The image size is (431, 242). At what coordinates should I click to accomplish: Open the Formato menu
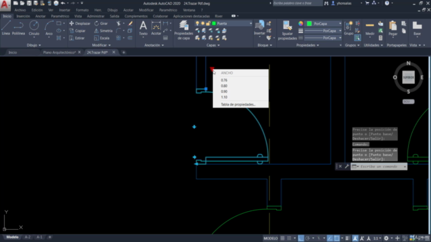point(82,10)
